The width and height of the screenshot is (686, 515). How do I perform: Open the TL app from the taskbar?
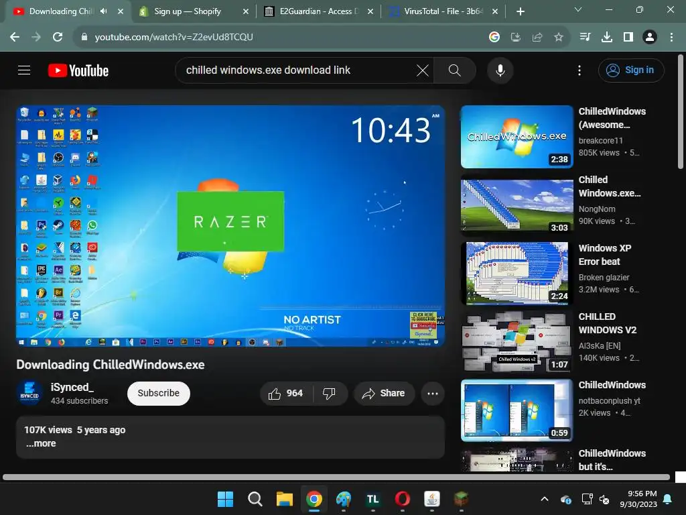click(x=372, y=499)
